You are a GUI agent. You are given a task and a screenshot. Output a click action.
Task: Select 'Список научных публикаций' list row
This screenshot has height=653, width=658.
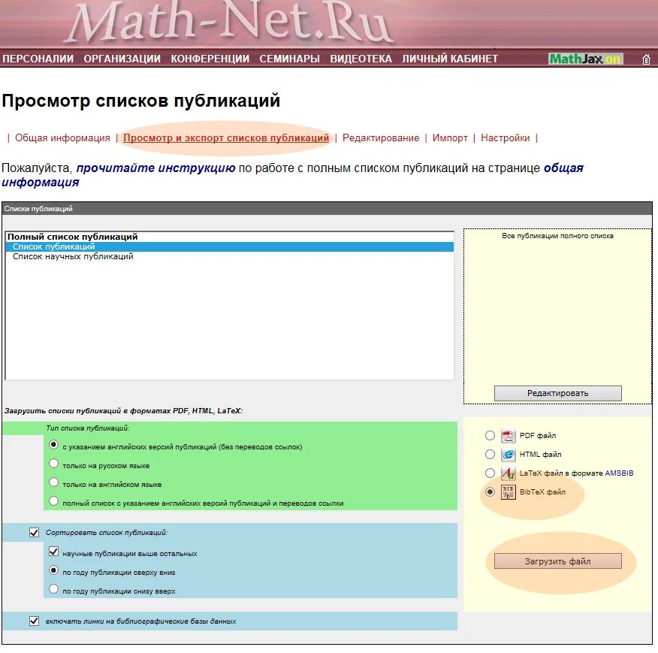[x=230, y=256]
